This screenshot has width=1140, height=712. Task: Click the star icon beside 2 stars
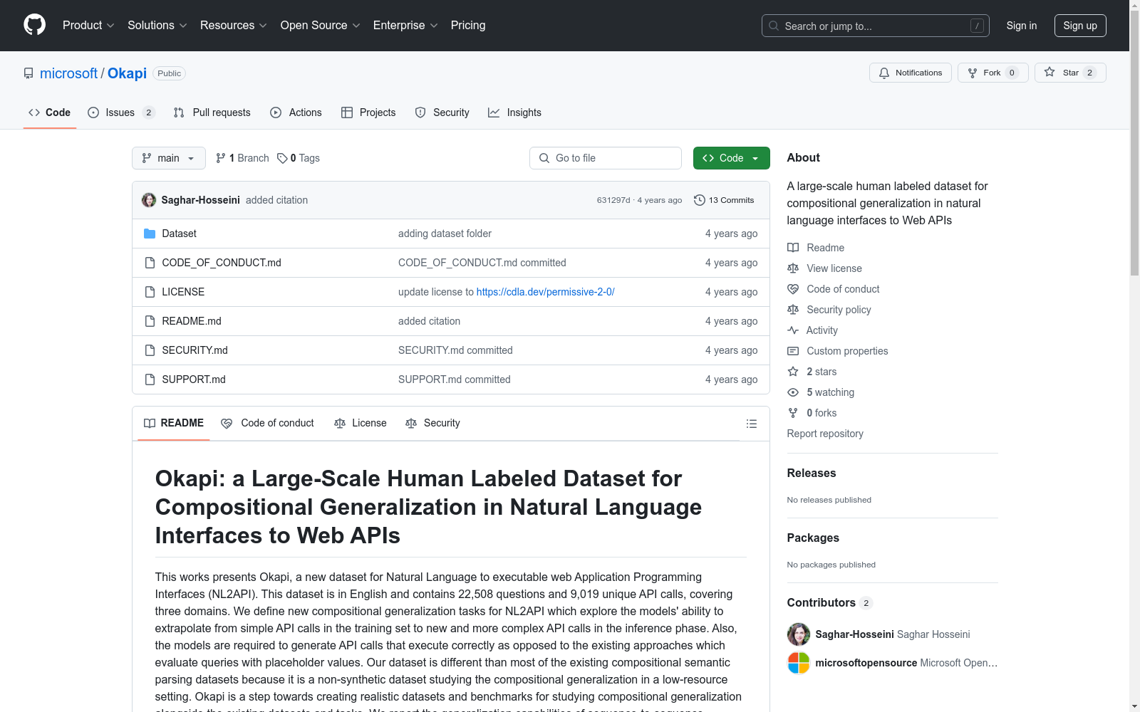pyautogui.click(x=793, y=372)
